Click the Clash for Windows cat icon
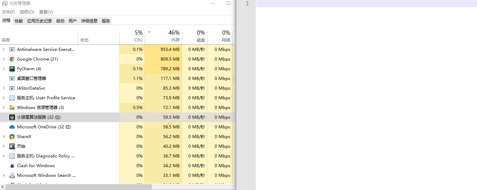 12,166
